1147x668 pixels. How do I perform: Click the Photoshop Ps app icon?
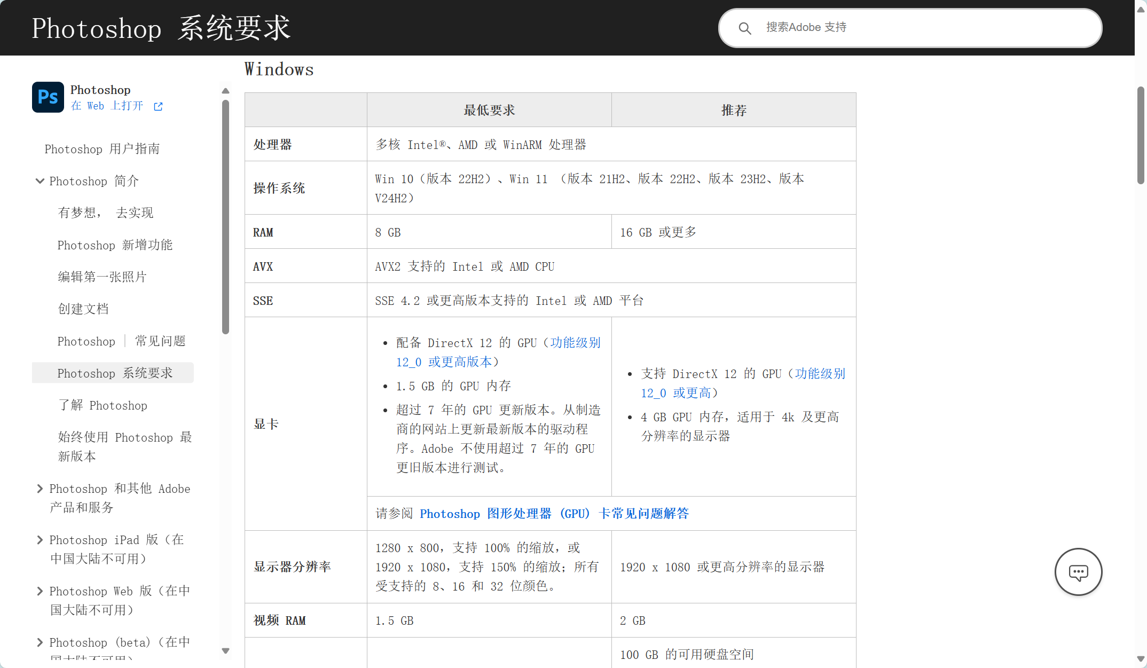(48, 97)
